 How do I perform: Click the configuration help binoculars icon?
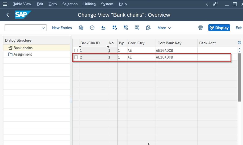pyautogui.click(x=148, y=28)
